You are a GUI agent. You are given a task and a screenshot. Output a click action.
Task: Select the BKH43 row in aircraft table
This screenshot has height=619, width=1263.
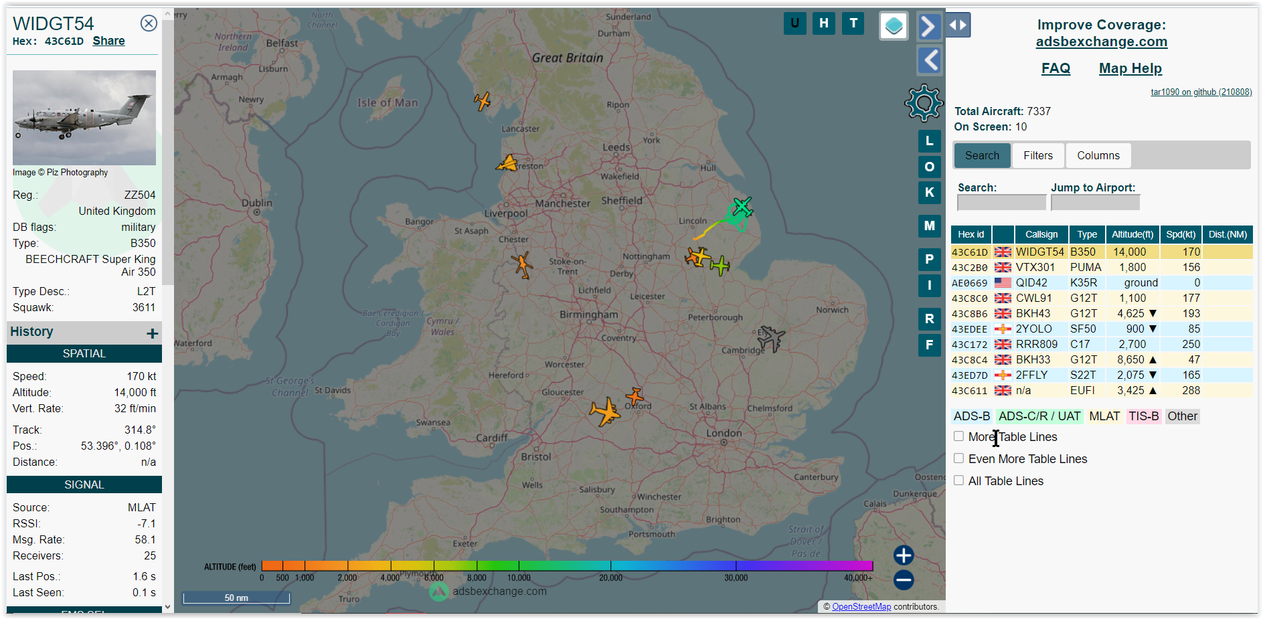(1102, 314)
